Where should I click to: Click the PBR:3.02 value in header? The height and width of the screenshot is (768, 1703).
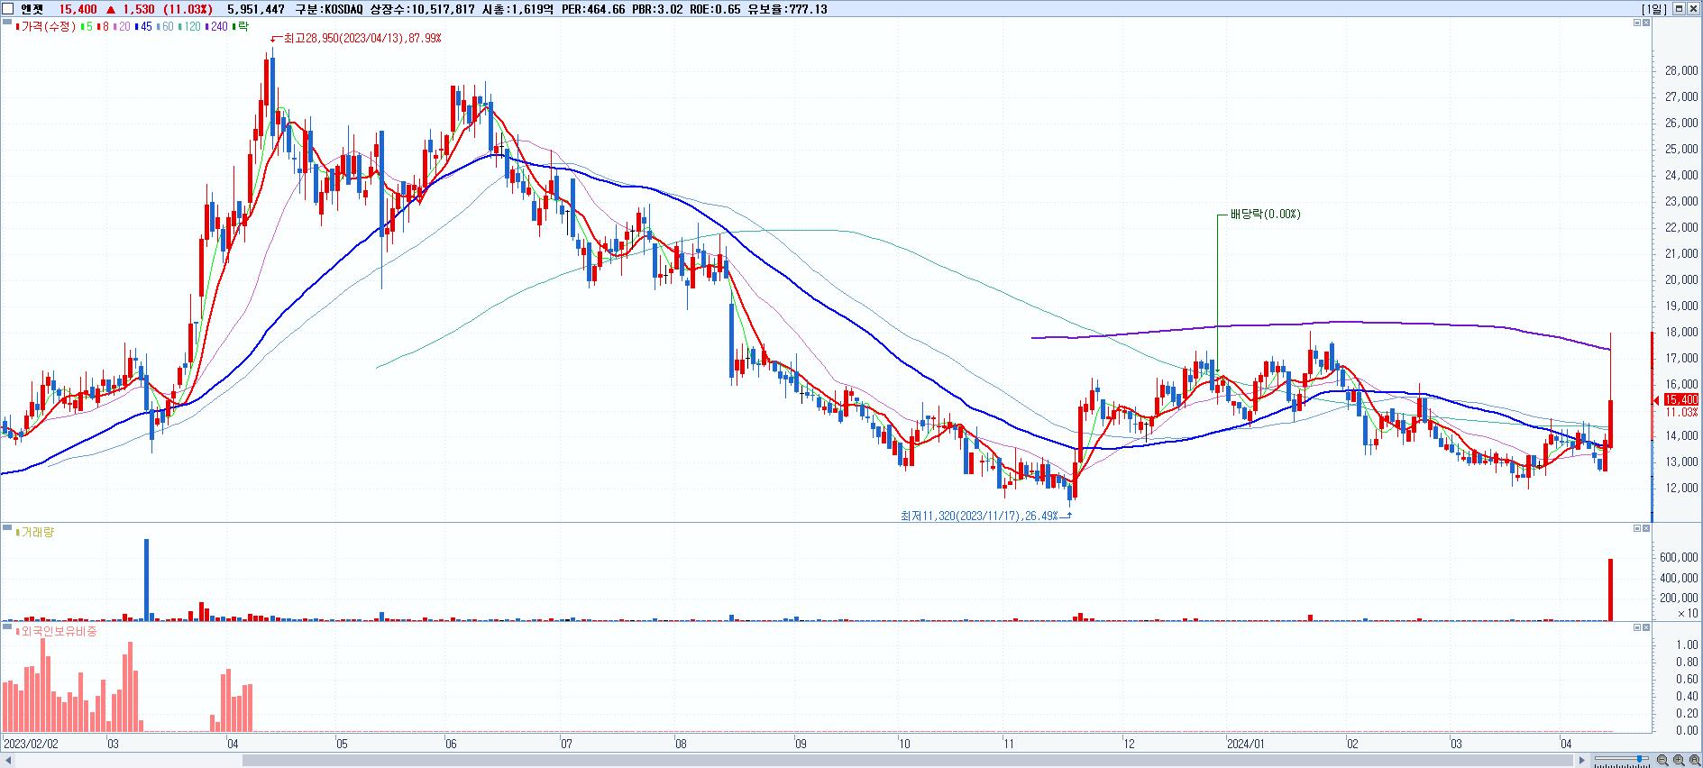coord(657,9)
